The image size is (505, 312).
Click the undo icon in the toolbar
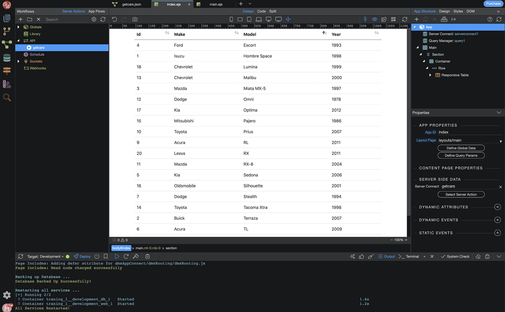pyautogui.click(x=114, y=19)
